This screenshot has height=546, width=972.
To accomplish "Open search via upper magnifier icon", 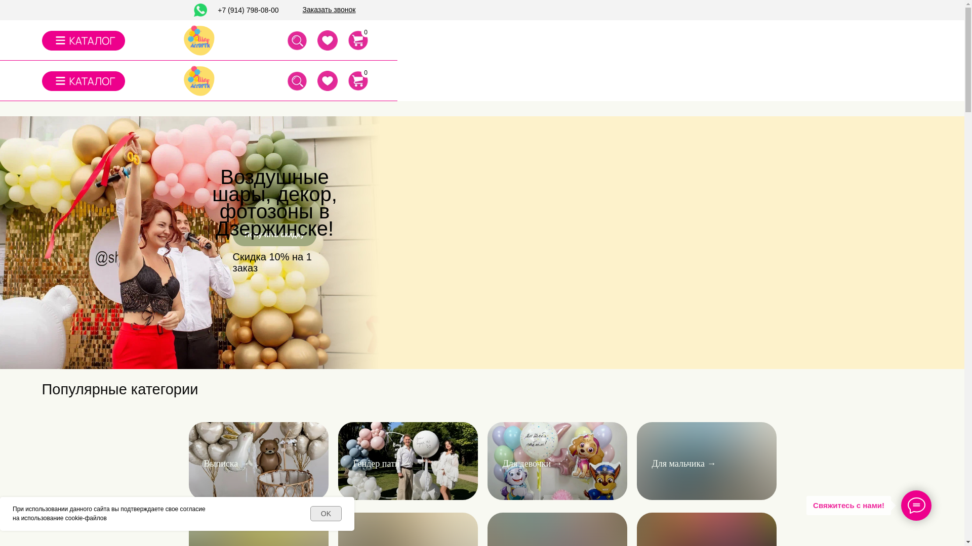I will point(297,40).
